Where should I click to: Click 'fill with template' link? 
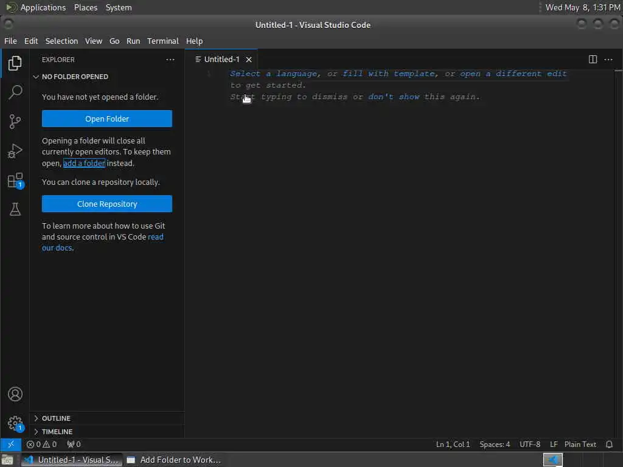click(x=389, y=74)
